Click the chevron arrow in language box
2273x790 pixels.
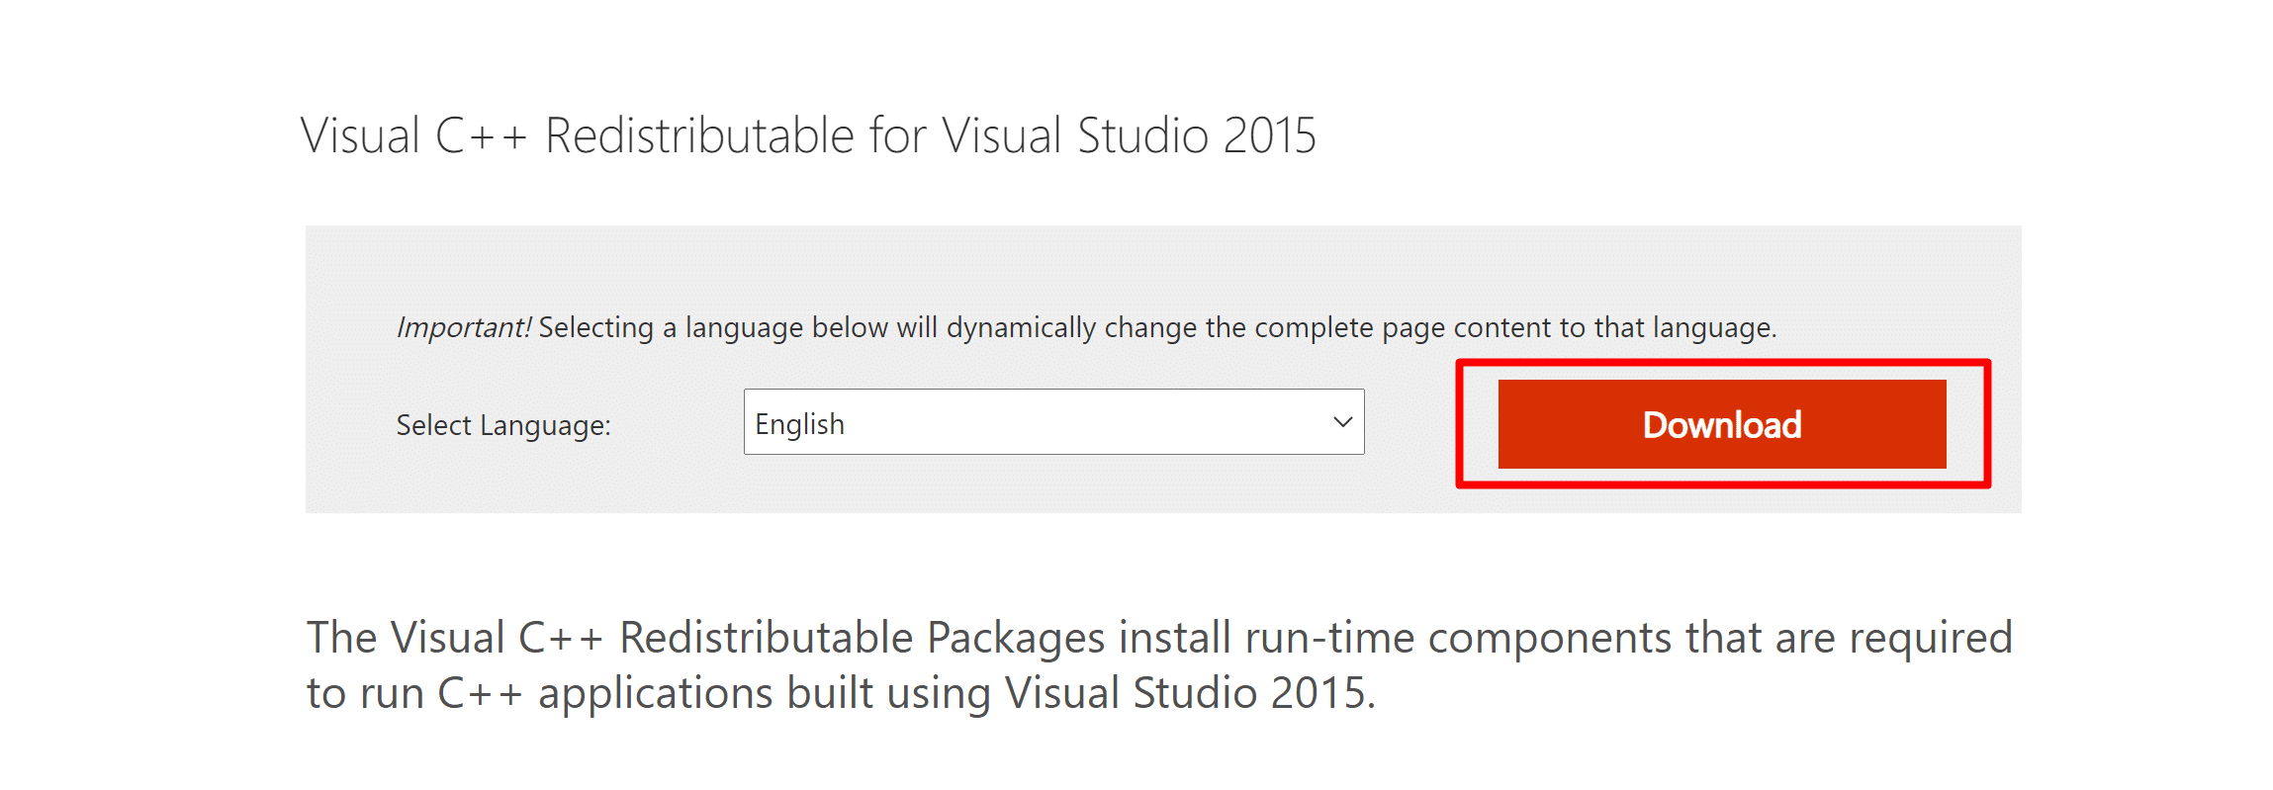pyautogui.click(x=1342, y=422)
